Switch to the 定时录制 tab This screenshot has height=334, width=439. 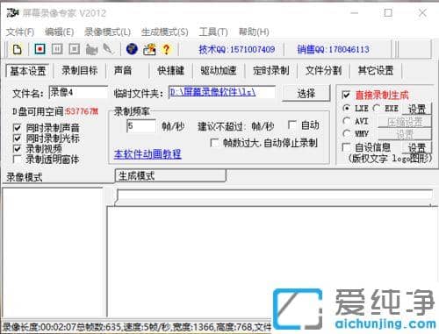pyautogui.click(x=271, y=70)
